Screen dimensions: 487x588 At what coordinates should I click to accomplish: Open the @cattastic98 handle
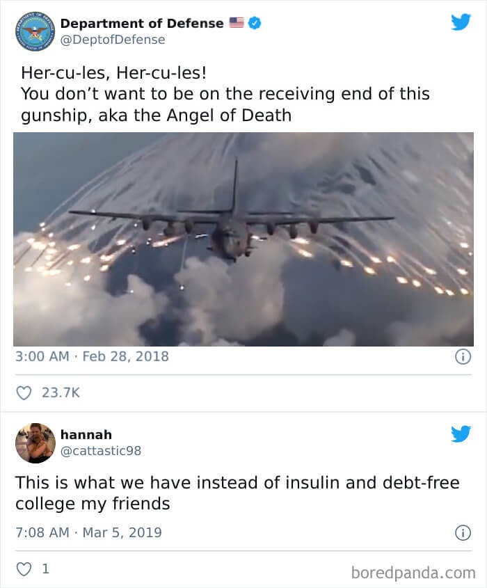(101, 450)
